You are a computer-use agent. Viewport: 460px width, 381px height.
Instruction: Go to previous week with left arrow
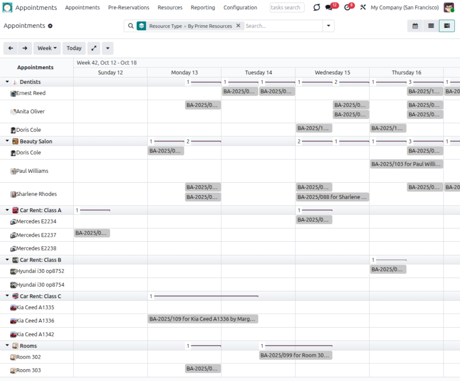click(x=11, y=48)
